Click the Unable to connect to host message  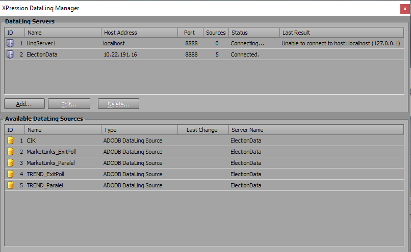pyautogui.click(x=341, y=43)
